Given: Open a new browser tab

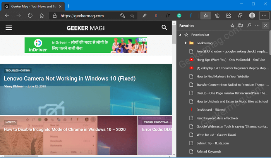Looking at the screenshot, I should 69,6.
